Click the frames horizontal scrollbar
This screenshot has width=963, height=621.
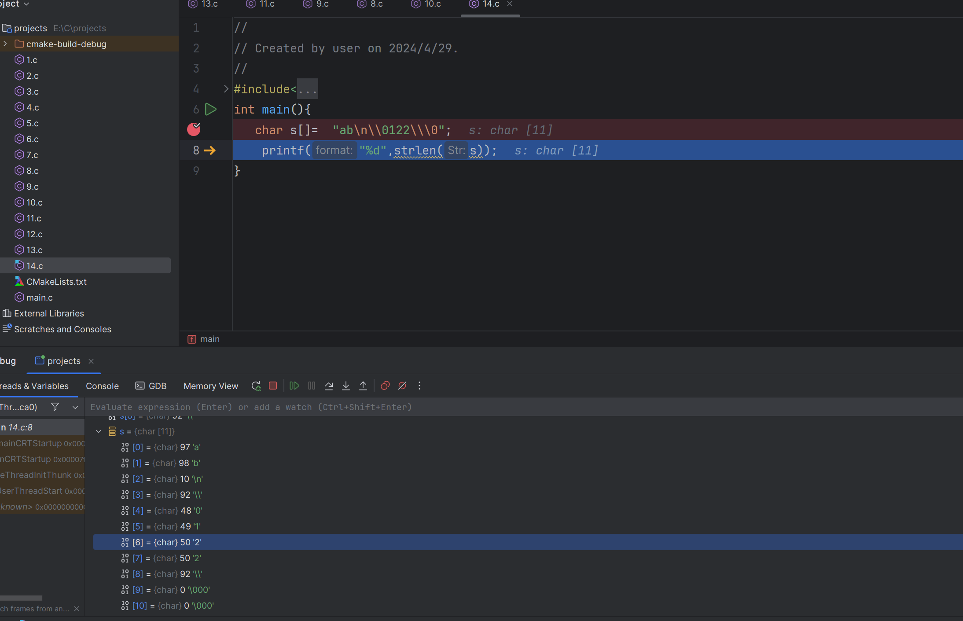(21, 598)
